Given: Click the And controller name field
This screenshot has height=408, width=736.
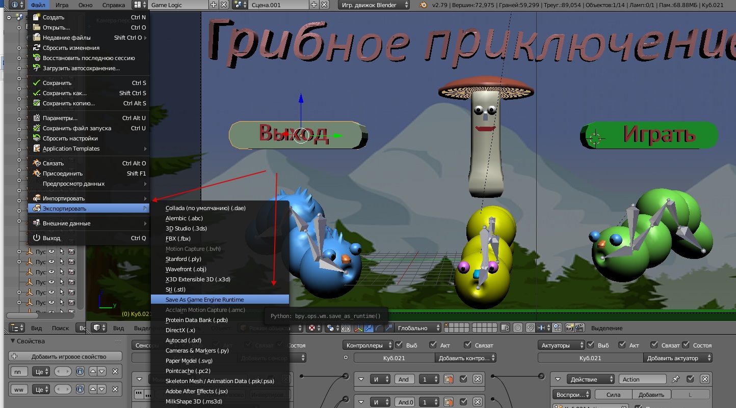Looking at the screenshot, I should point(404,379).
